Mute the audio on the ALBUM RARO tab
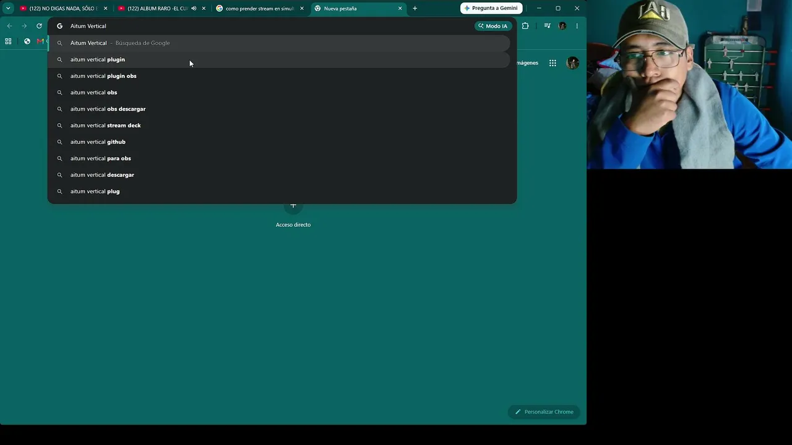This screenshot has width=792, height=445. pyautogui.click(x=194, y=9)
